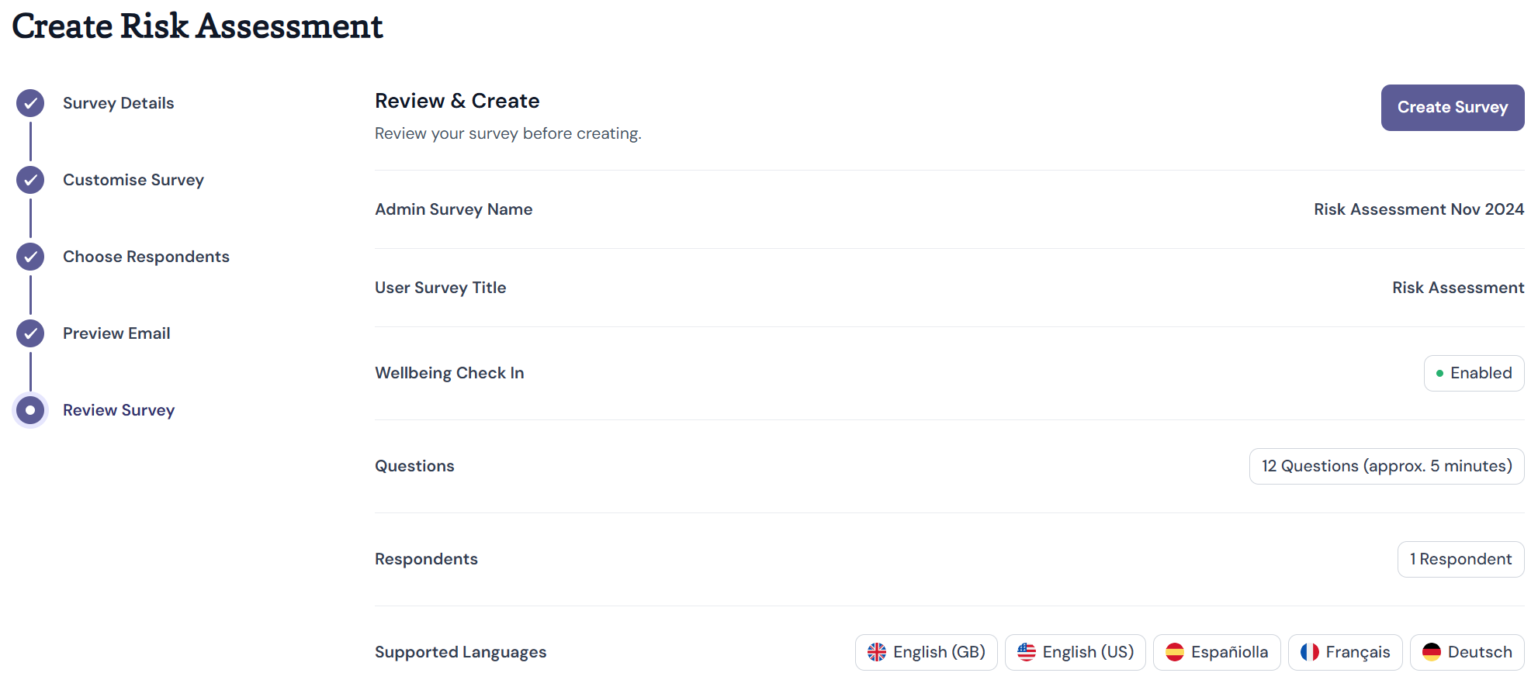Click the UK flag icon
Image resolution: width=1538 pixels, height=697 pixels.
point(877,652)
